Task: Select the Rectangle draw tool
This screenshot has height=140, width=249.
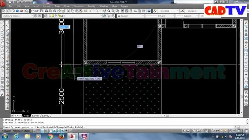Action: [x=2, y=38]
